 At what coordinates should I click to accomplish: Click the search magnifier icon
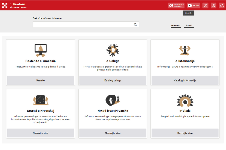point(135,25)
